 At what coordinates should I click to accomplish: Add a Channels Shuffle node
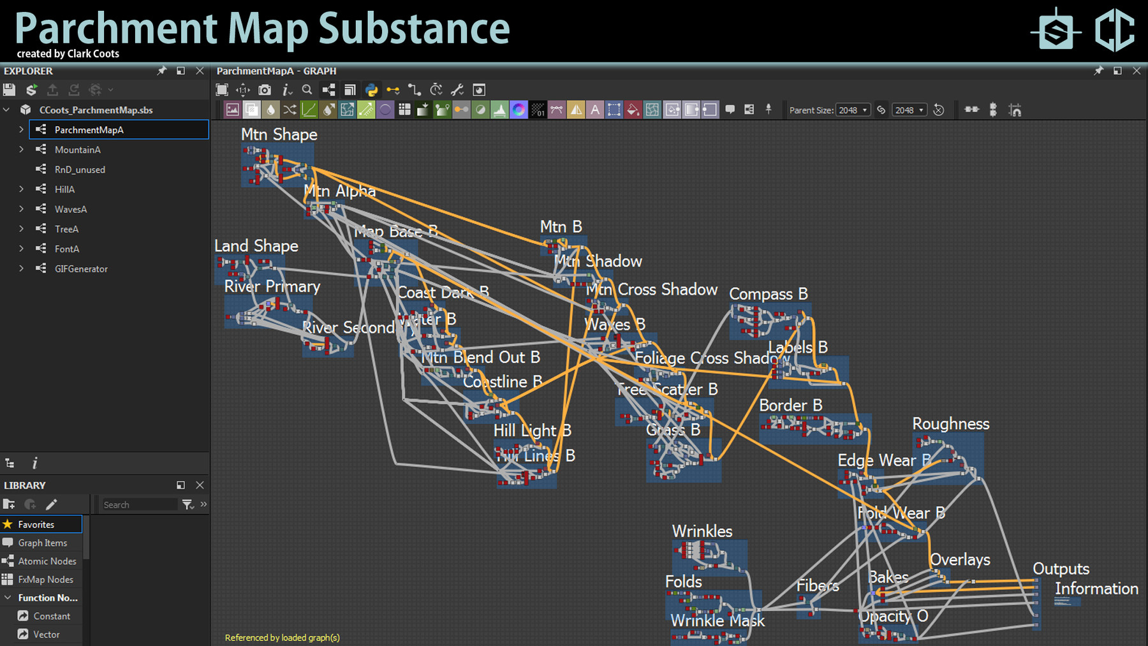pyautogui.click(x=290, y=110)
